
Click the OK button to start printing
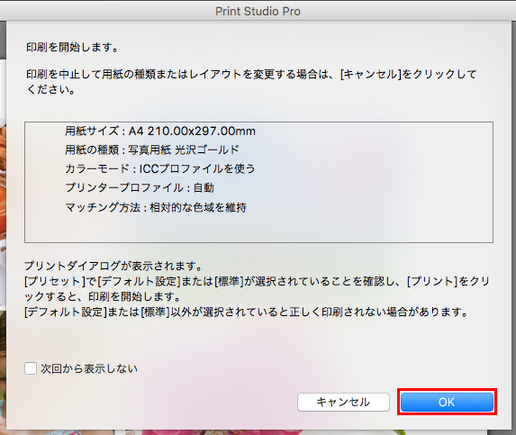[447, 402]
